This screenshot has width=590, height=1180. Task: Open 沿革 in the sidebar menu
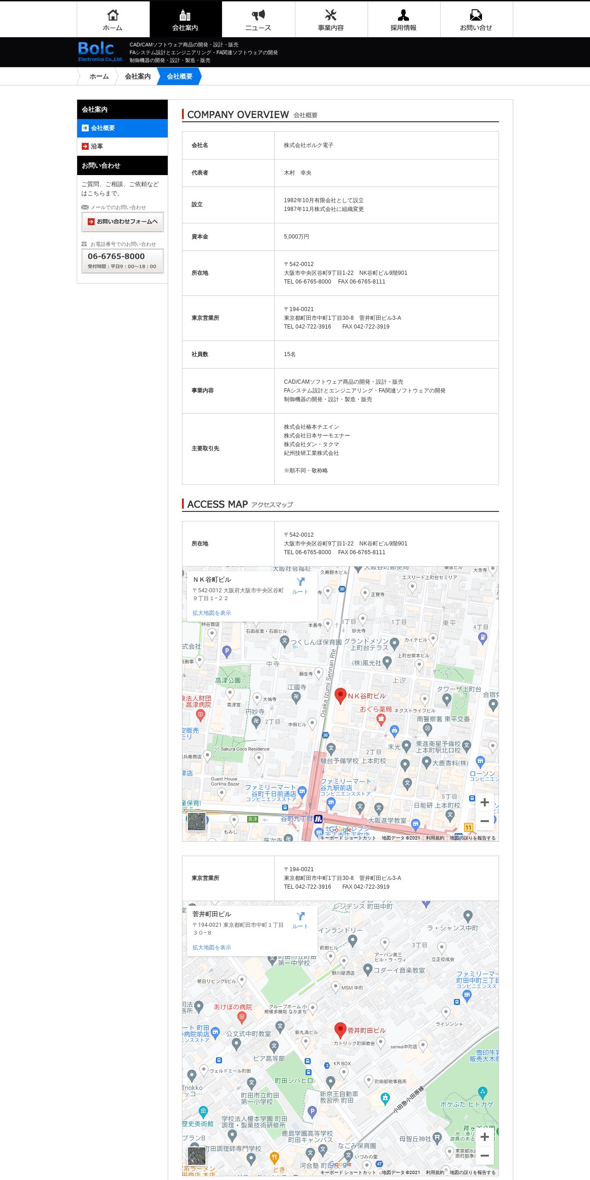point(122,147)
